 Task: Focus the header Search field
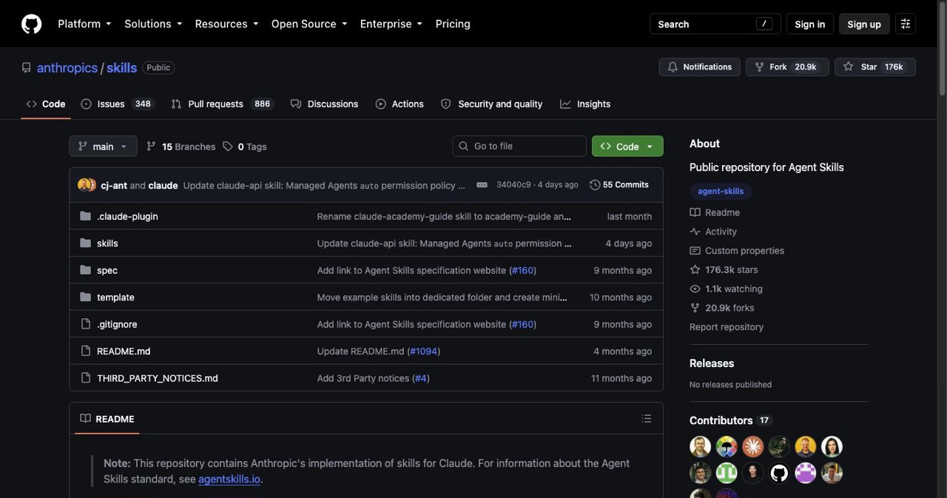click(x=715, y=24)
